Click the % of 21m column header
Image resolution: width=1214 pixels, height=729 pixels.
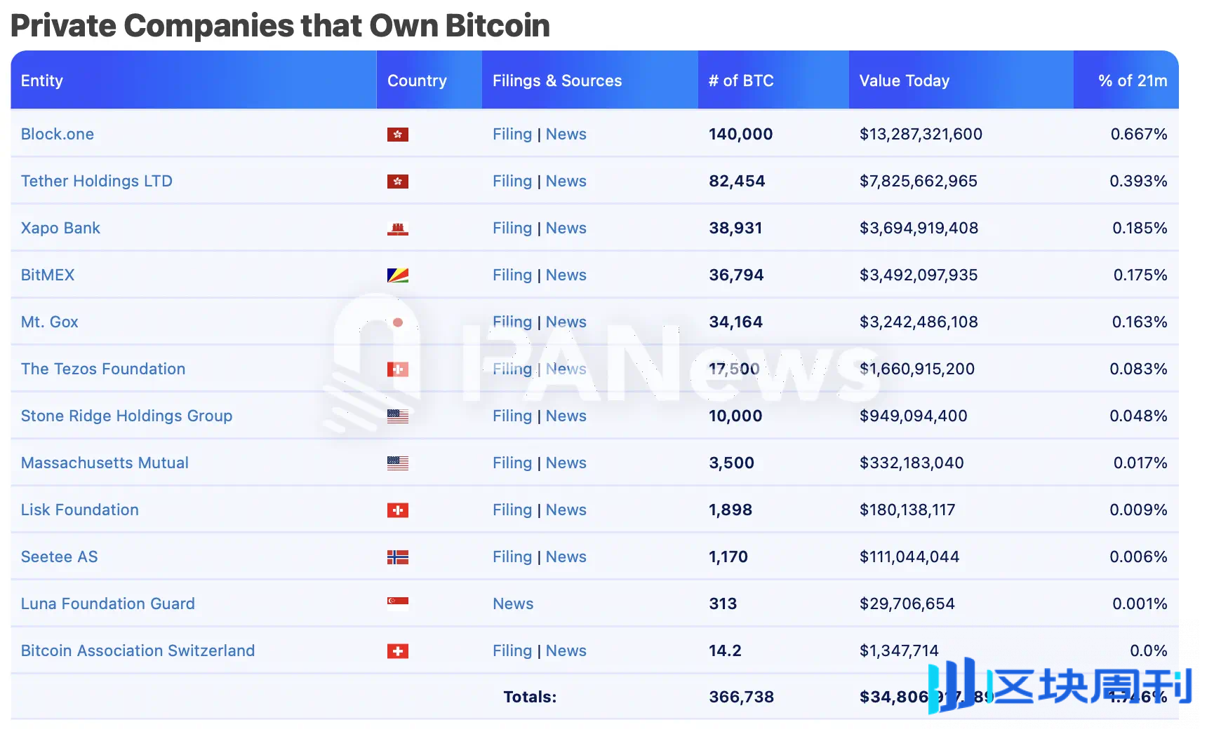point(1128,80)
